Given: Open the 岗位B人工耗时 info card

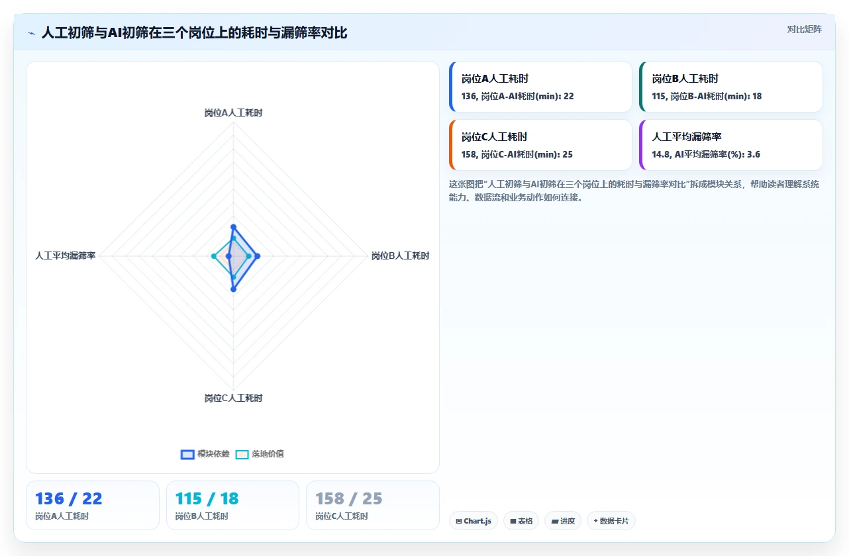Looking at the screenshot, I should [x=731, y=87].
